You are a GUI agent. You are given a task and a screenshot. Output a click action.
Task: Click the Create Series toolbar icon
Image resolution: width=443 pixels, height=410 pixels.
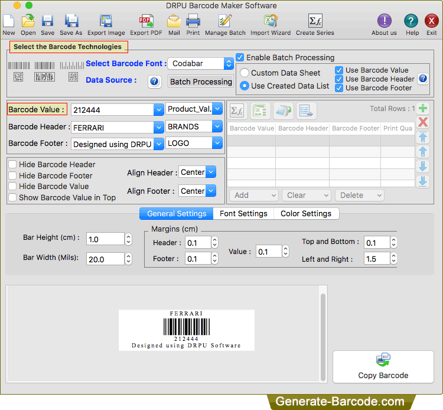(x=315, y=21)
